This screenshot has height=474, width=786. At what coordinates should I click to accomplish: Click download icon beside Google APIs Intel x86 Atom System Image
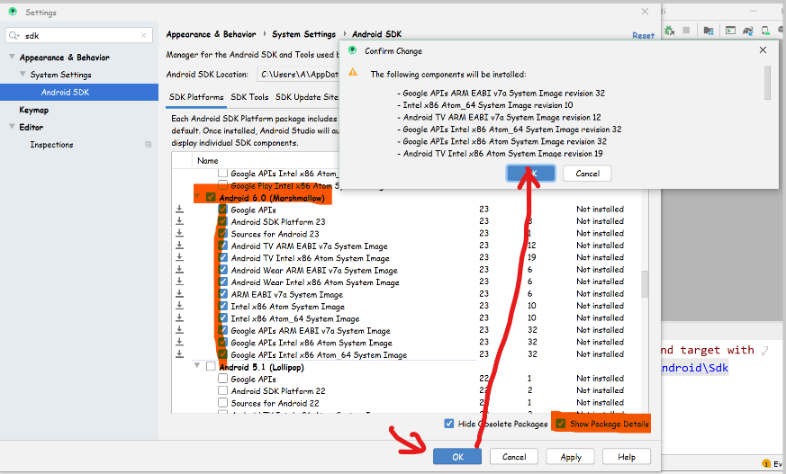pyautogui.click(x=179, y=342)
